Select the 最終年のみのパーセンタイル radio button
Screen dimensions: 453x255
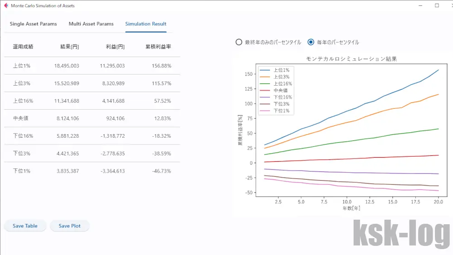[239, 42]
